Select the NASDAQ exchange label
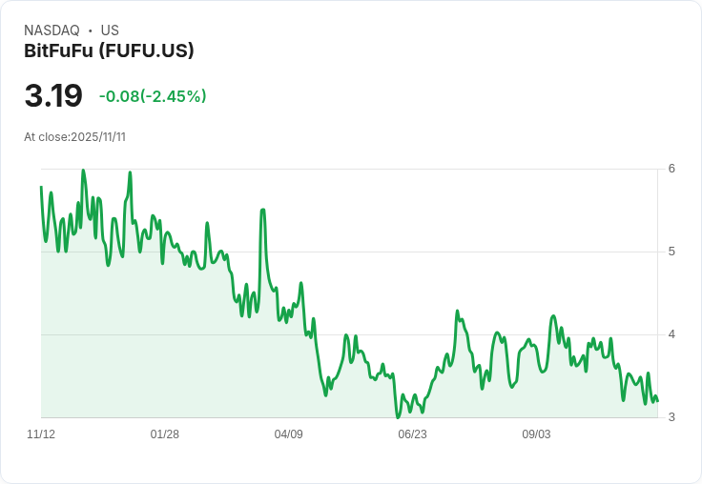Image resolution: width=702 pixels, height=484 pixels. (52, 30)
